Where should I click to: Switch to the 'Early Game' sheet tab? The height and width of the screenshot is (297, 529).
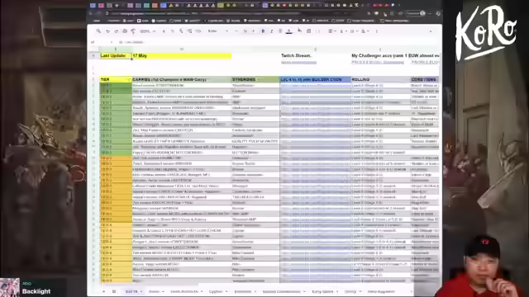[x=322, y=291]
